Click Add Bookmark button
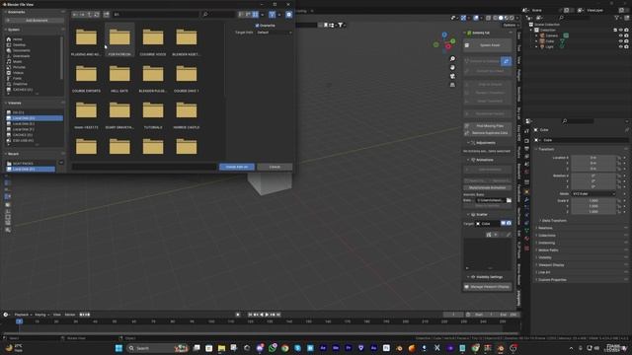The height and width of the screenshot is (355, 632). (x=35, y=20)
